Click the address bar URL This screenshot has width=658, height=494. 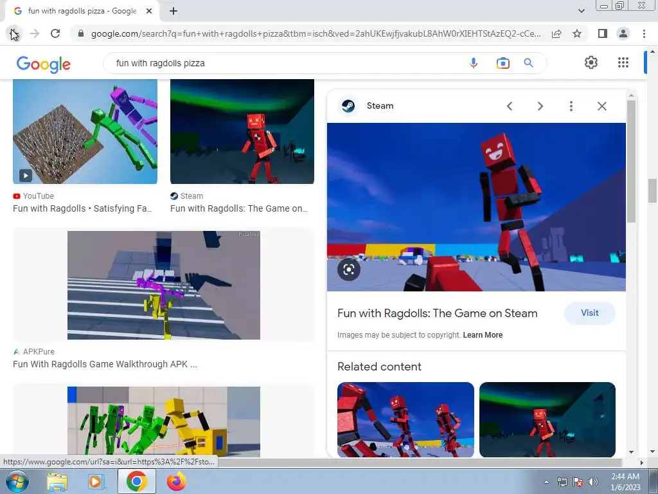point(316,33)
